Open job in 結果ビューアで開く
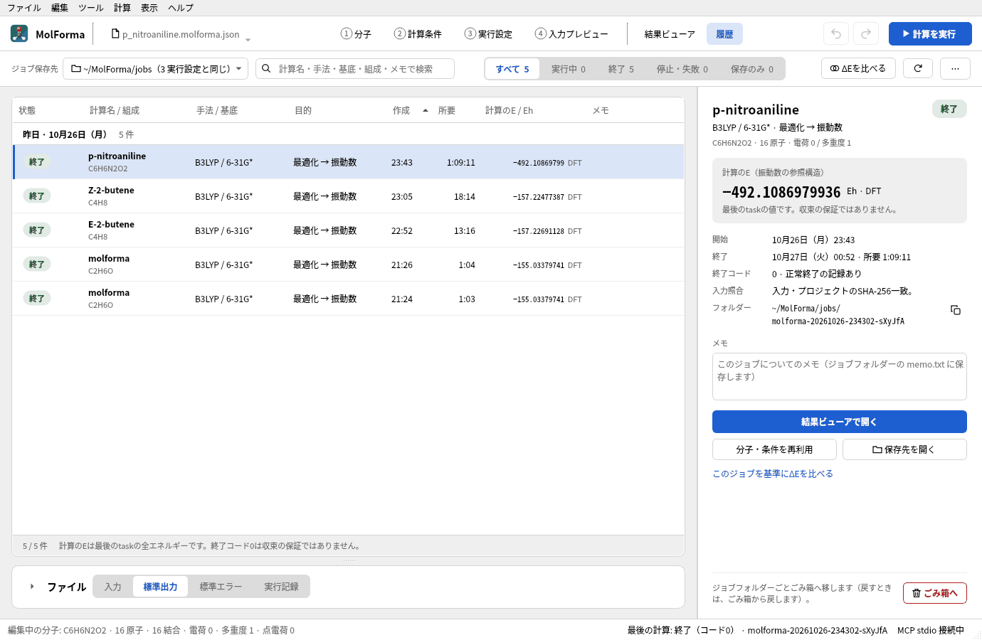This screenshot has height=640, width=982. pyautogui.click(x=840, y=422)
